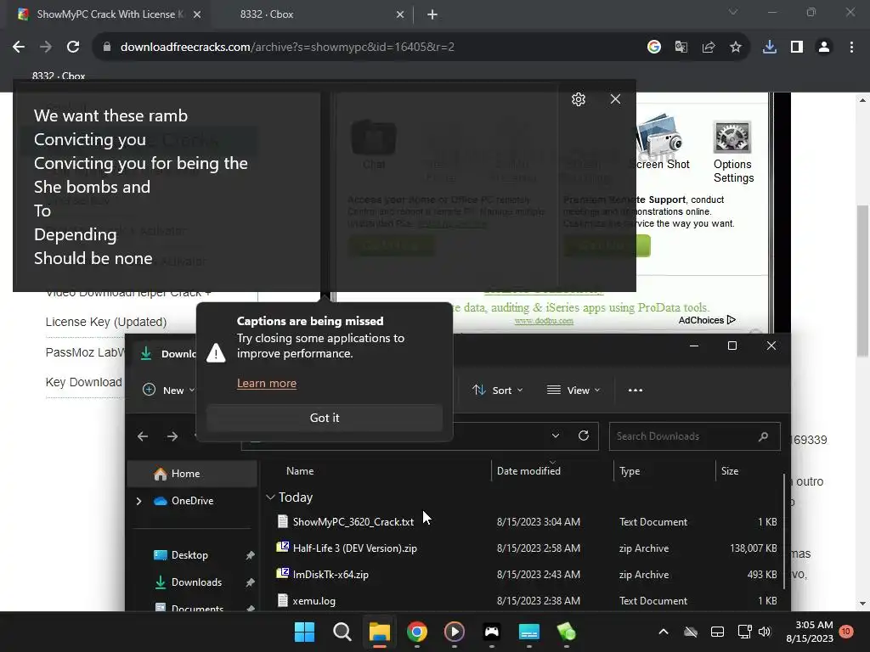This screenshot has width=870, height=652.
Task: Open Windows Start menu
Action: [x=304, y=632]
